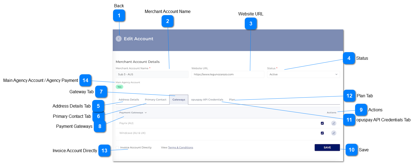Screen dimensions: 415x167
Task: Open the Primary Contact tab
Action: tap(156, 99)
